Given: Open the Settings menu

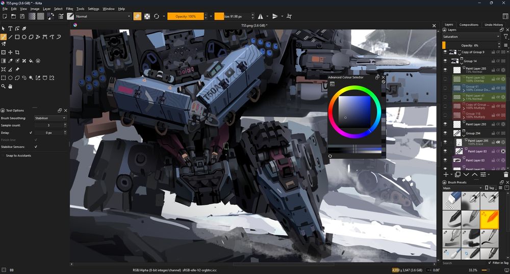Looking at the screenshot, I should click(93, 9).
